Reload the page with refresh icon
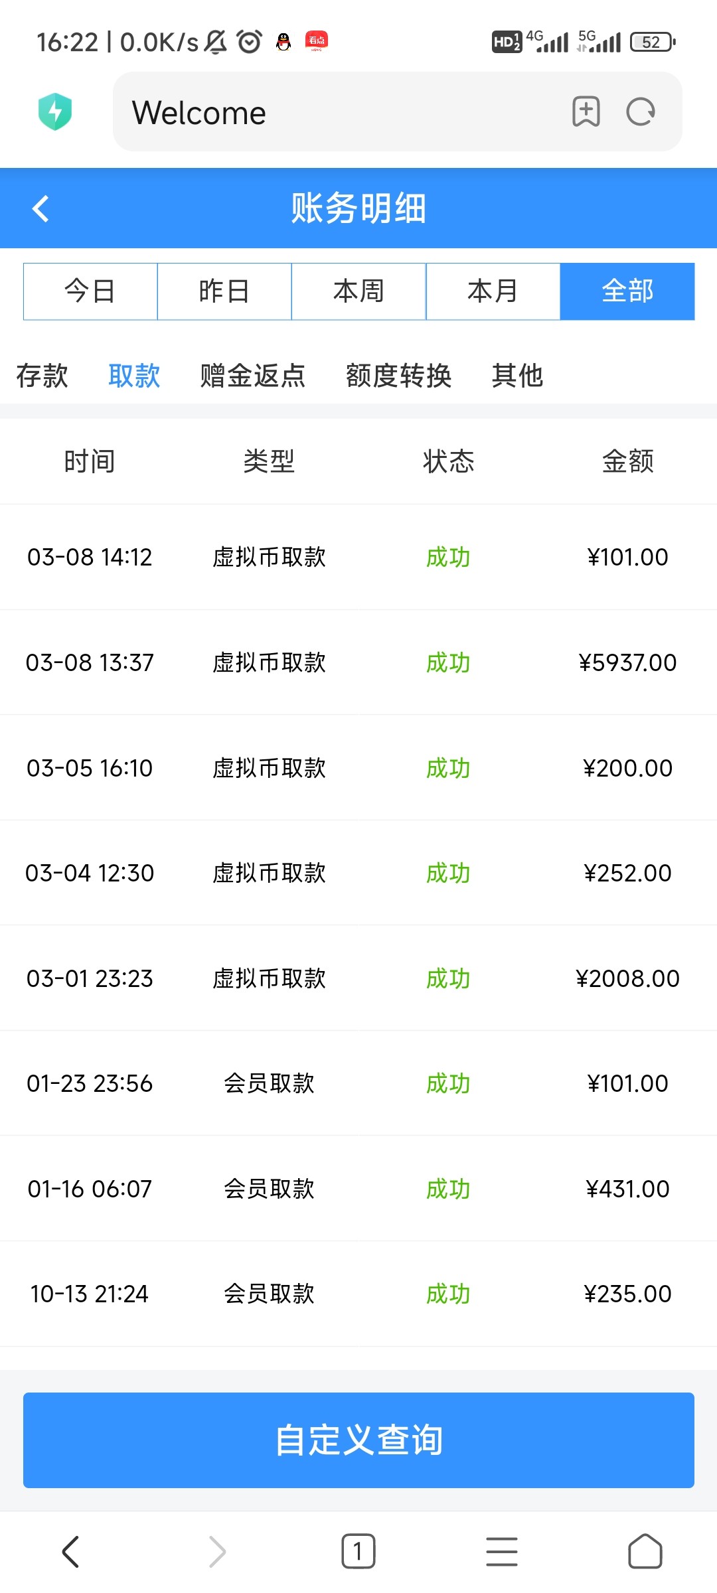Screen dimensions: 717x1593 tap(641, 112)
